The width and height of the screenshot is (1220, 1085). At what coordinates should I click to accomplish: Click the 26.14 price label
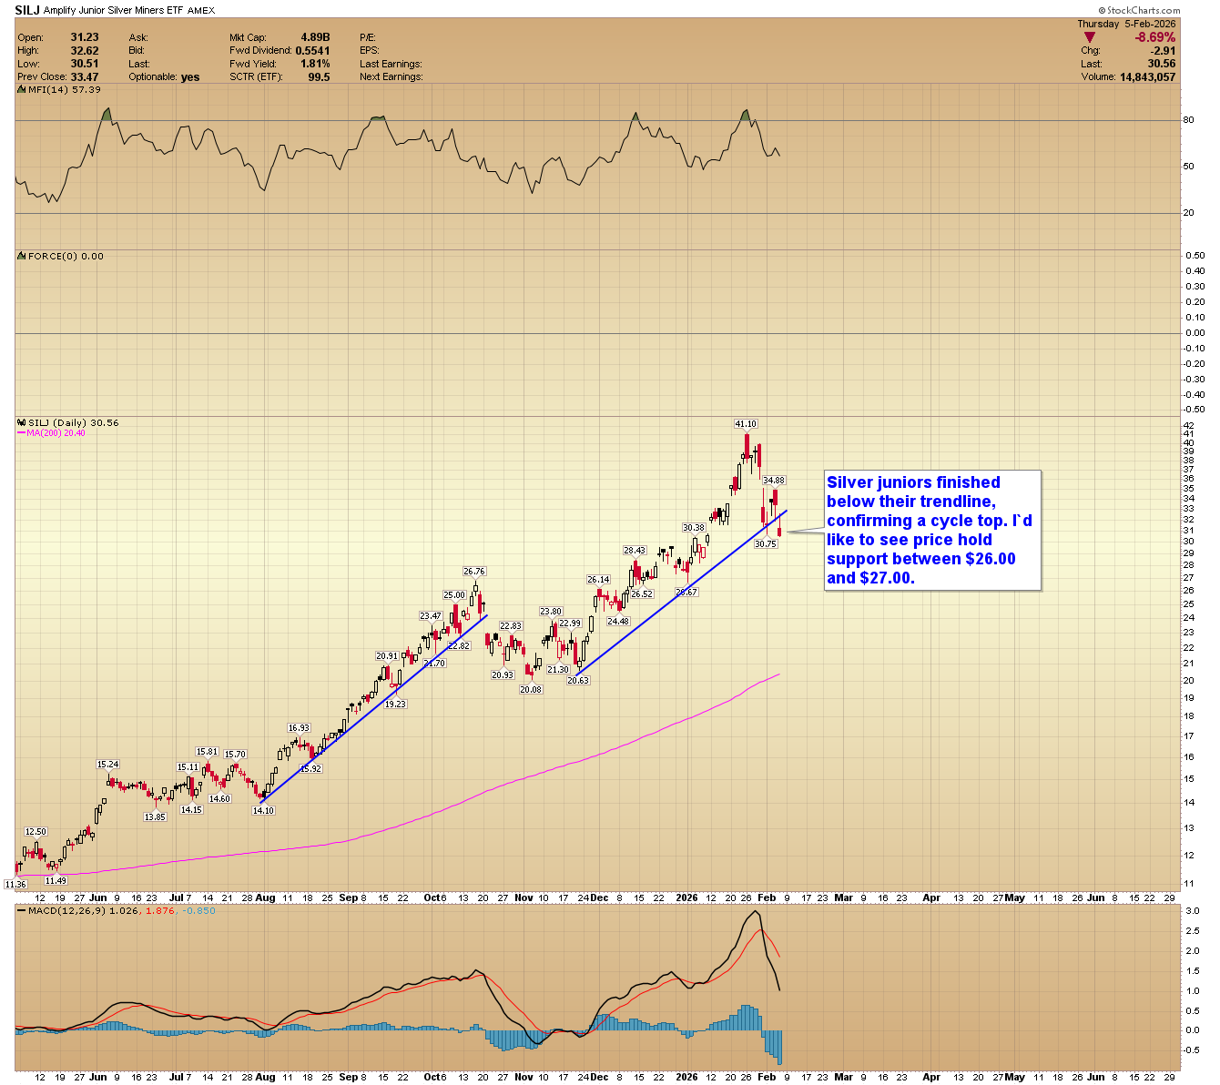pyautogui.click(x=598, y=579)
